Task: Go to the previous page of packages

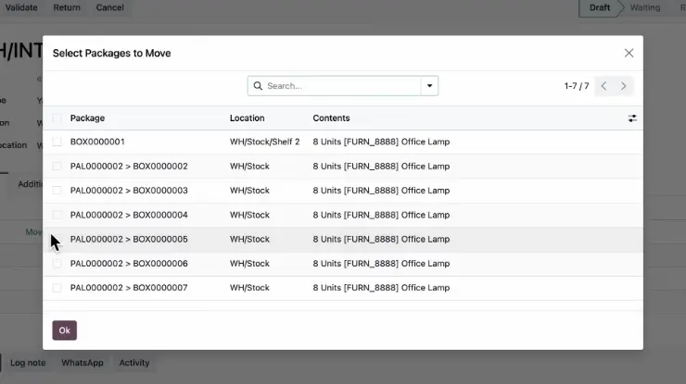Action: pyautogui.click(x=603, y=86)
